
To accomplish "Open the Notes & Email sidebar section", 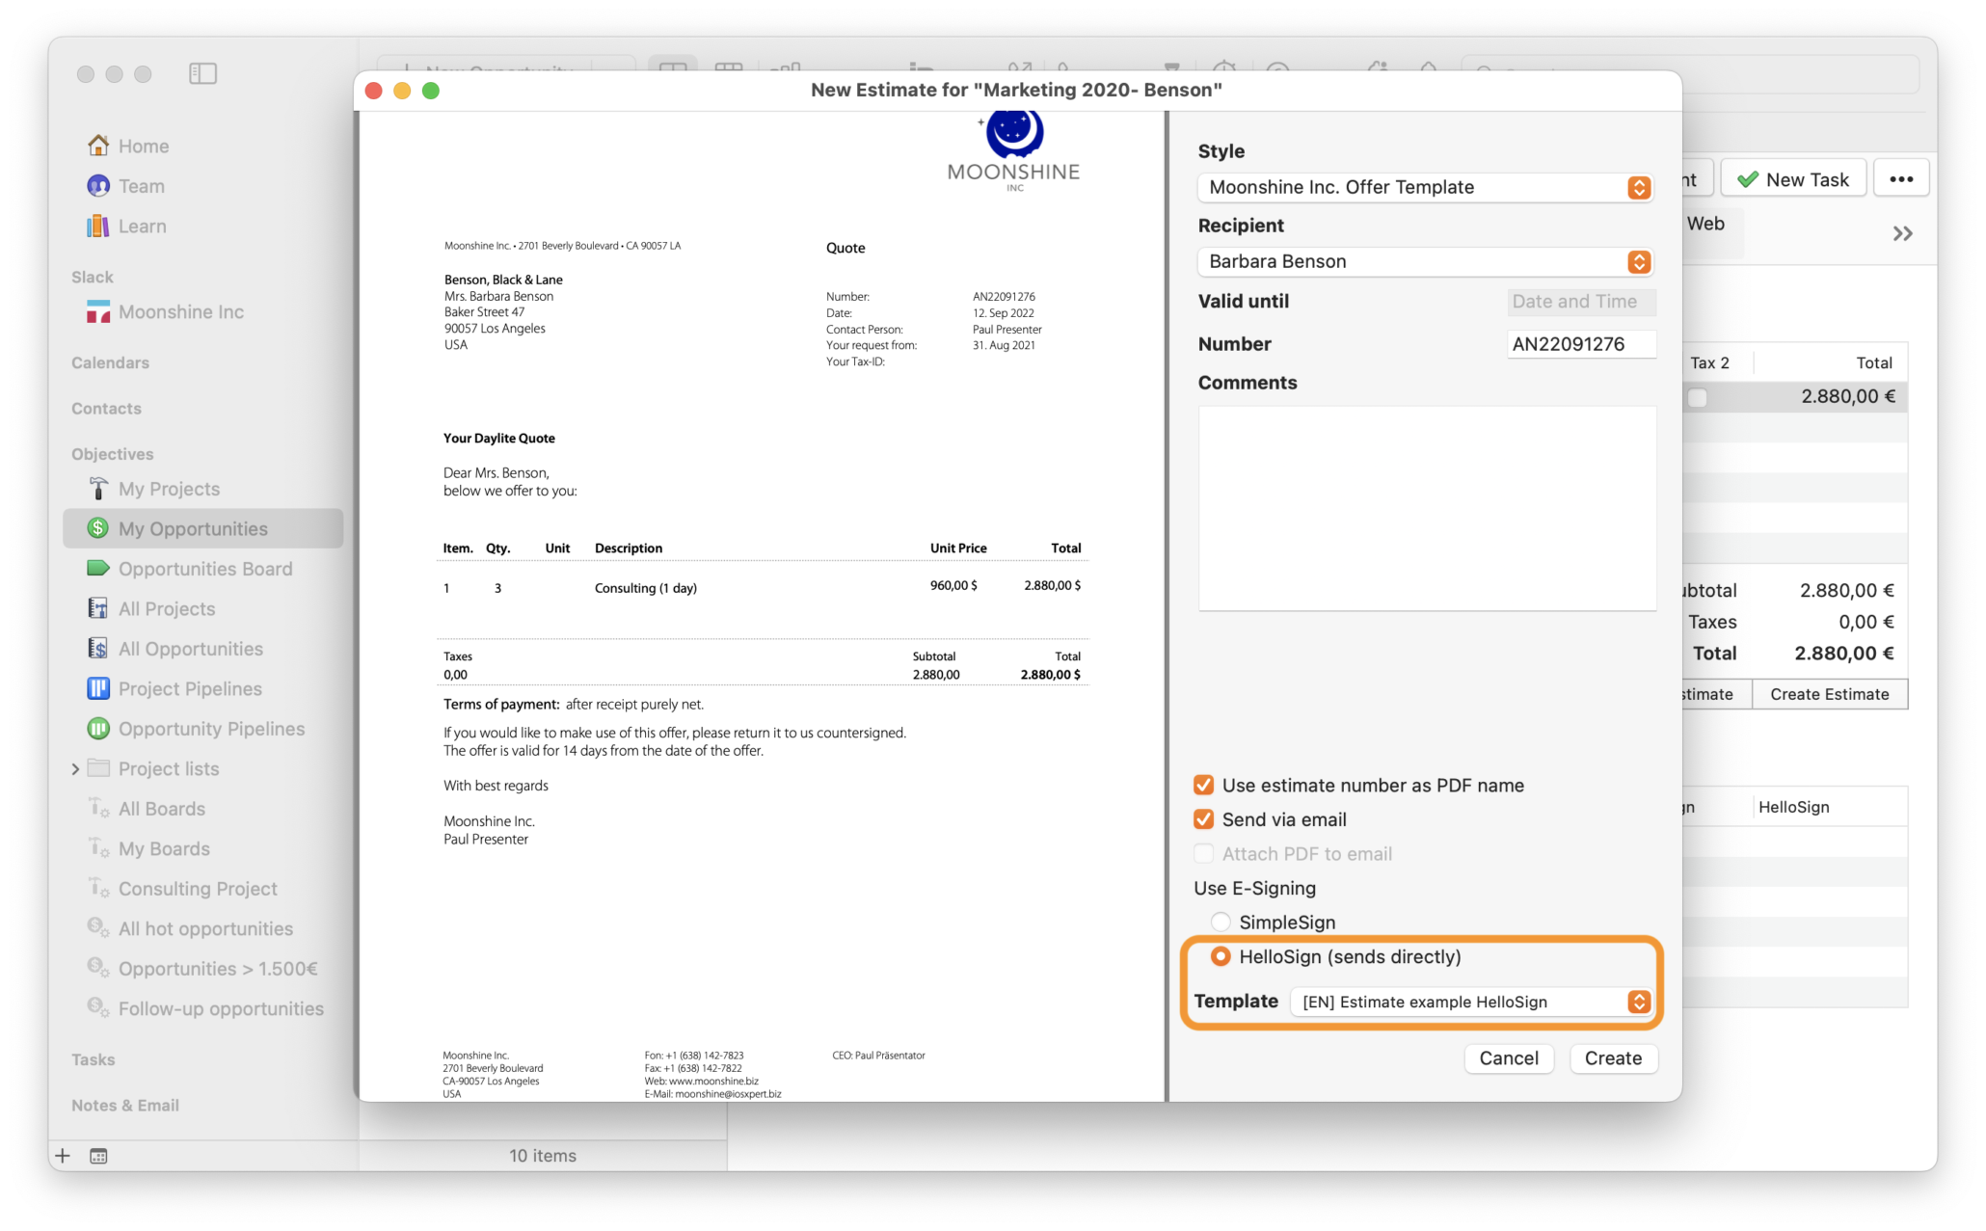I will click(x=125, y=1106).
